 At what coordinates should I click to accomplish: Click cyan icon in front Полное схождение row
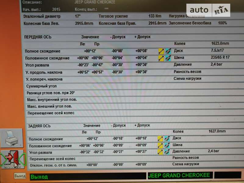tap(168, 51)
